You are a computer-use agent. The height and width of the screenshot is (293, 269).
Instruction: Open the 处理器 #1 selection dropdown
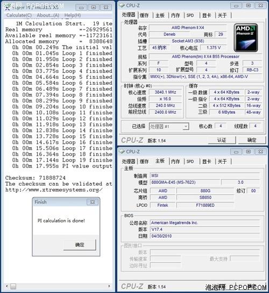[x=169, y=127]
